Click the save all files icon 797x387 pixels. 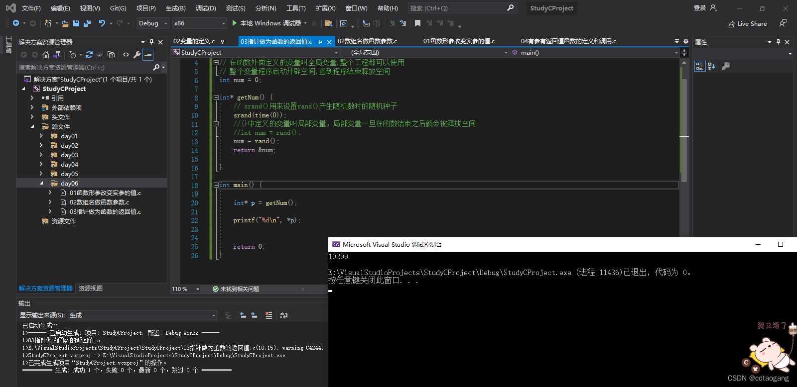[x=87, y=23]
